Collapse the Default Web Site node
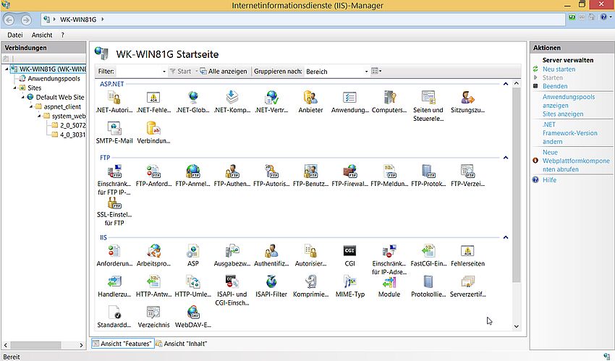The image size is (615, 361). point(22,97)
